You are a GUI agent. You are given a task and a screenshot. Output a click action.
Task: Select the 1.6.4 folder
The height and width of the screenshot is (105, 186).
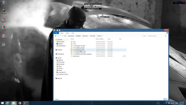coord(74,42)
